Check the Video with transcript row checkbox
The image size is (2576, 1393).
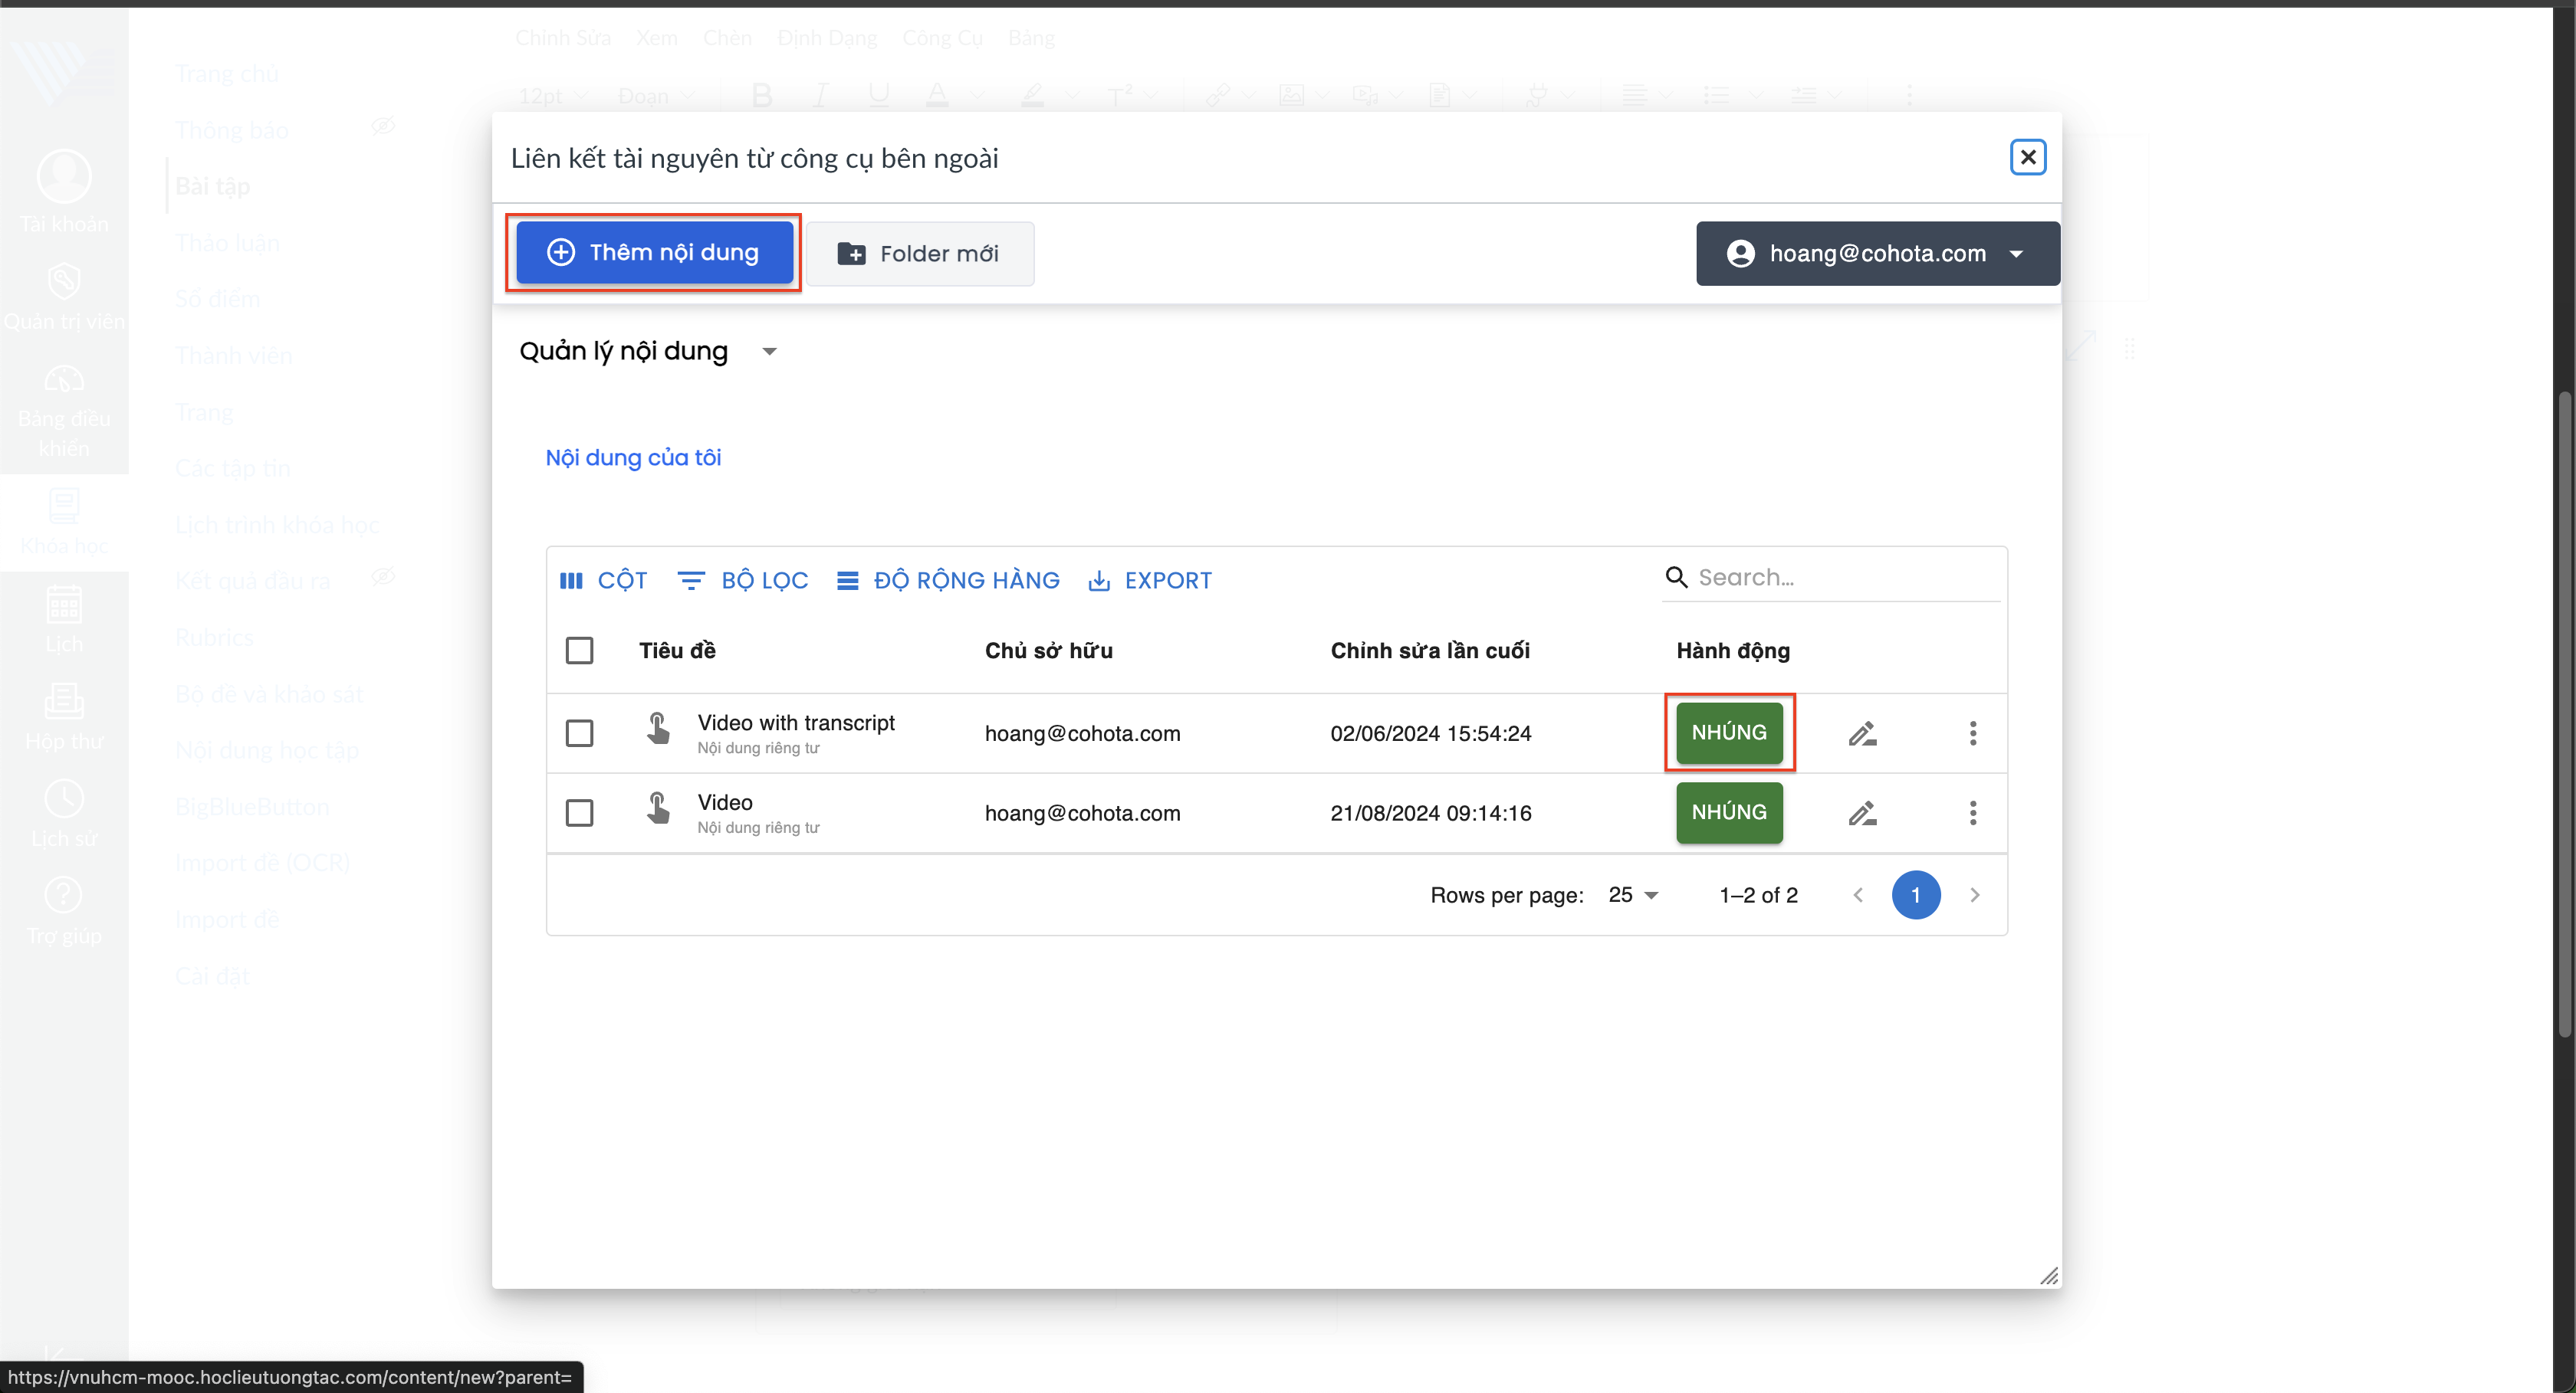(x=579, y=733)
